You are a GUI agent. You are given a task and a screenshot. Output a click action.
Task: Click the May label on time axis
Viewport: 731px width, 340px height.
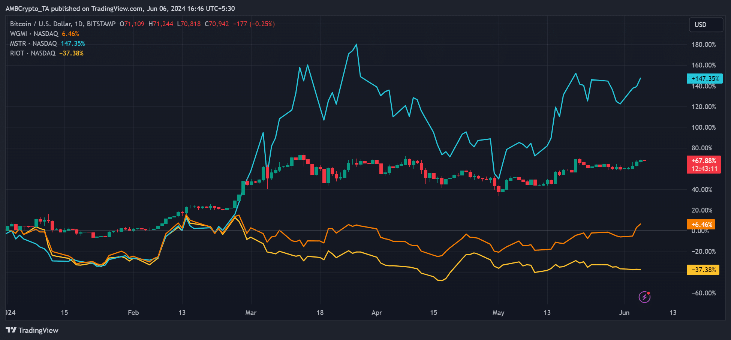click(498, 313)
